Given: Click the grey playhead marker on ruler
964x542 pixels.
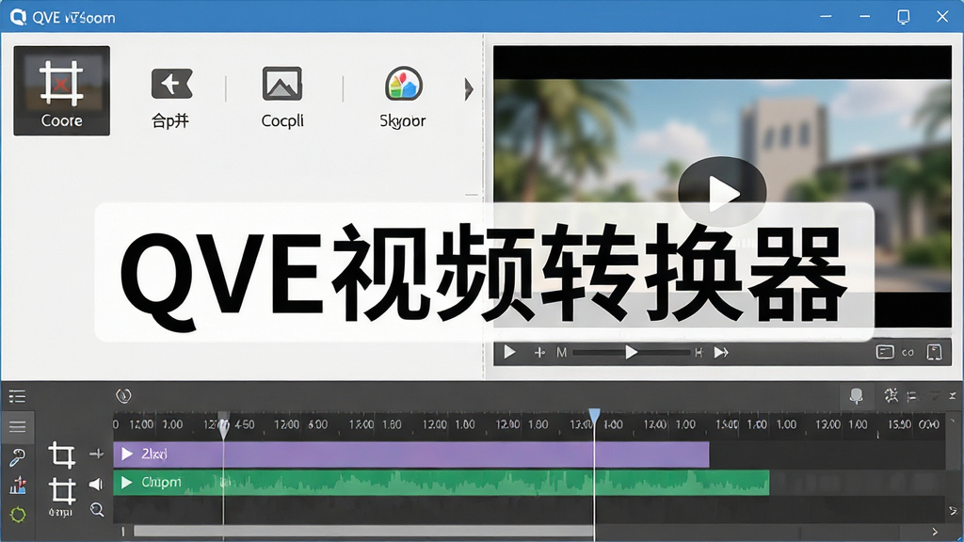Looking at the screenshot, I should 224,425.
